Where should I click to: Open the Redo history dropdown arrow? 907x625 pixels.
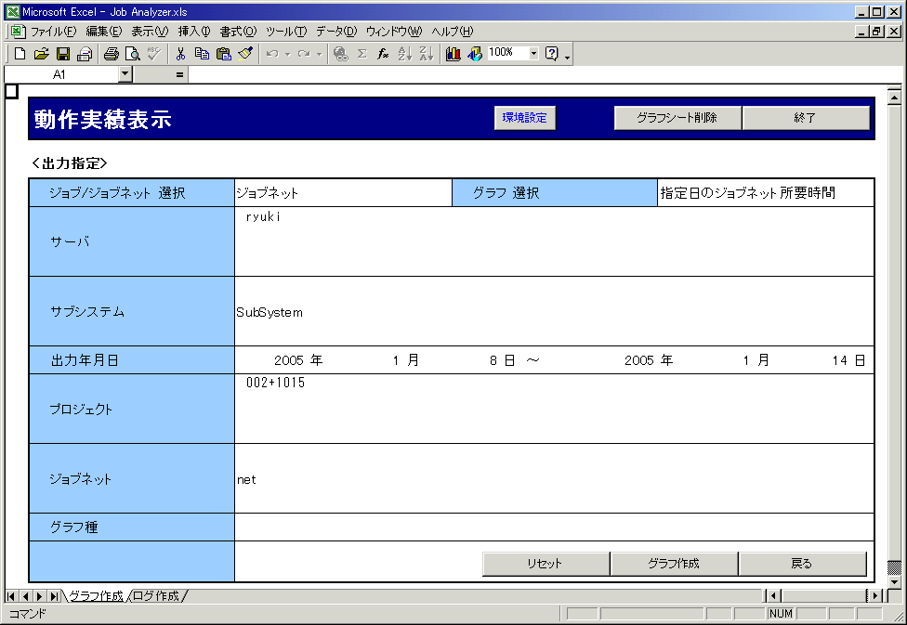pyautogui.click(x=319, y=55)
